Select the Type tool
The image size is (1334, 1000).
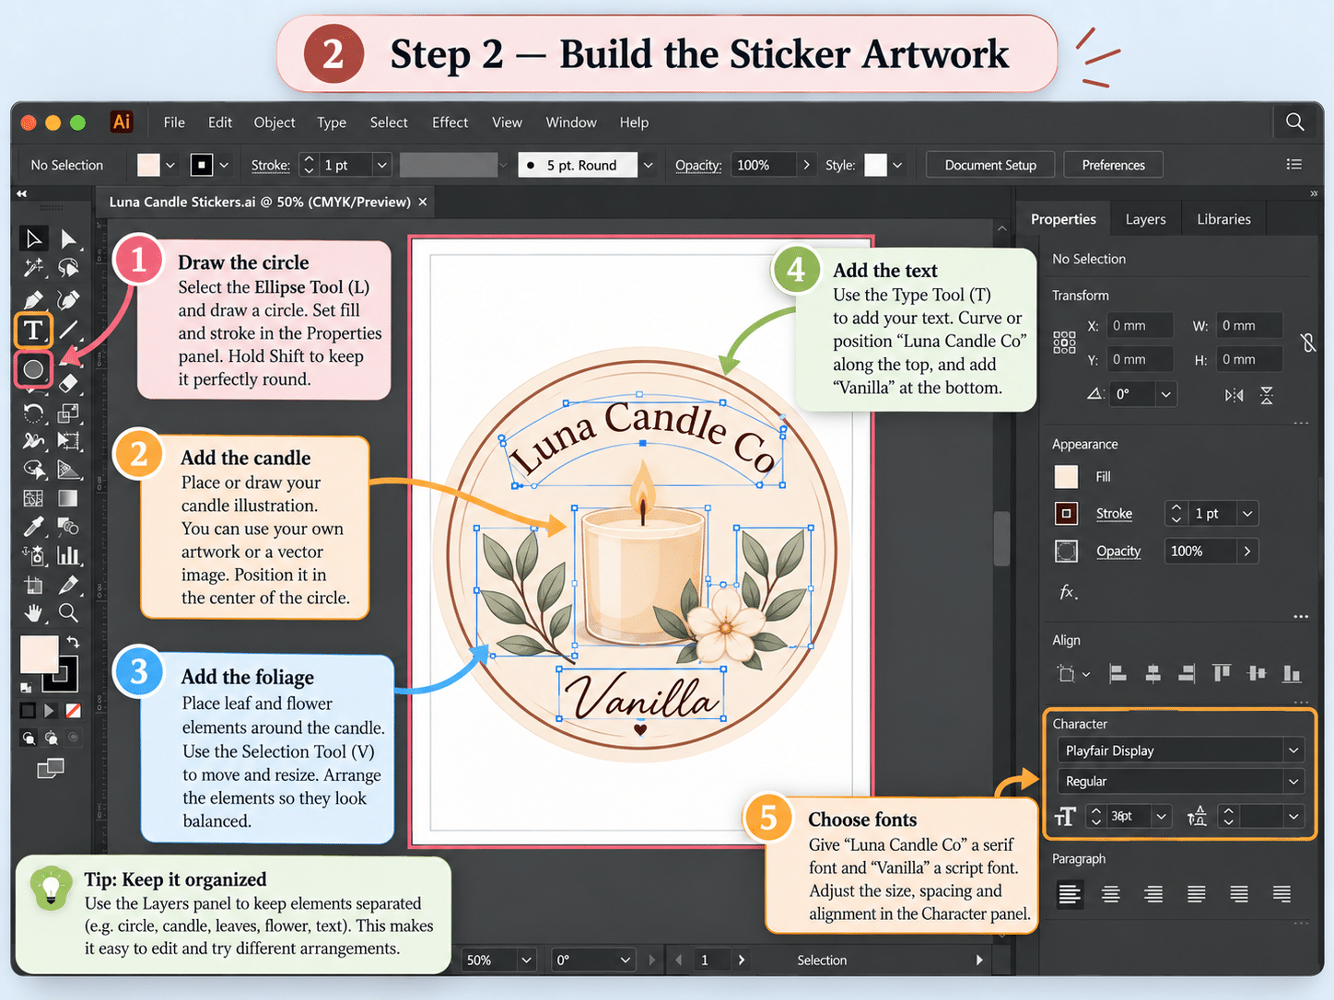point(33,330)
